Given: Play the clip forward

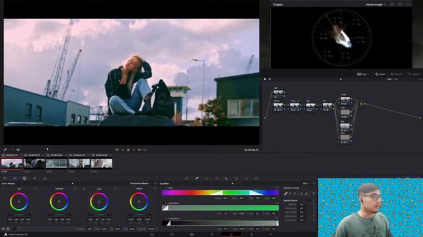Looking at the screenshot, I should [134, 149].
